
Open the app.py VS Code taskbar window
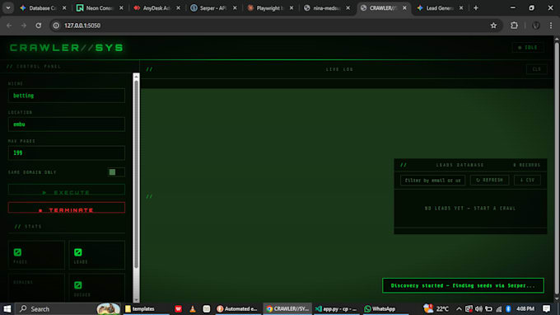336,308
